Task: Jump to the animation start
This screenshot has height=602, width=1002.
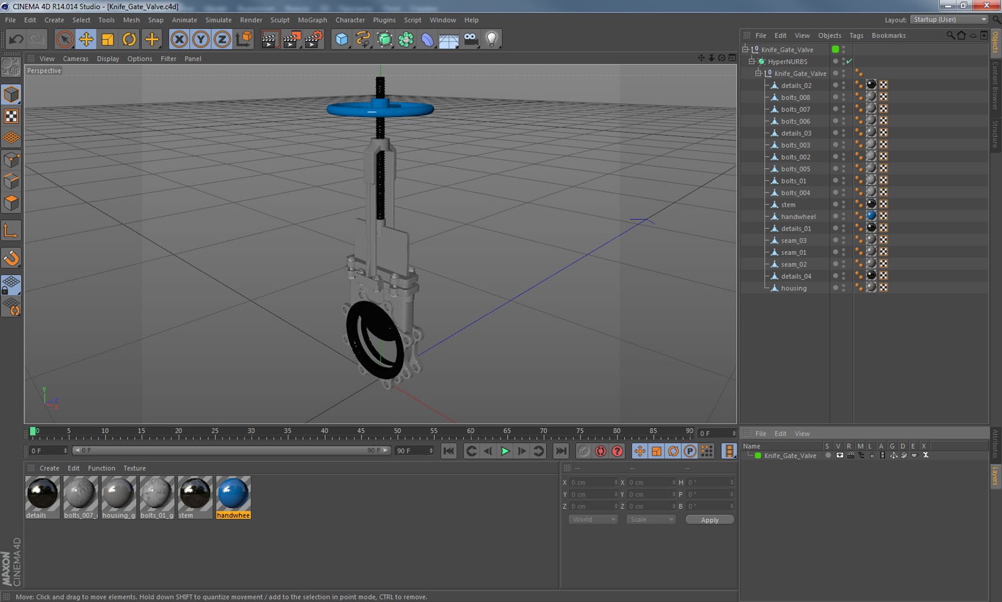Action: pyautogui.click(x=449, y=451)
